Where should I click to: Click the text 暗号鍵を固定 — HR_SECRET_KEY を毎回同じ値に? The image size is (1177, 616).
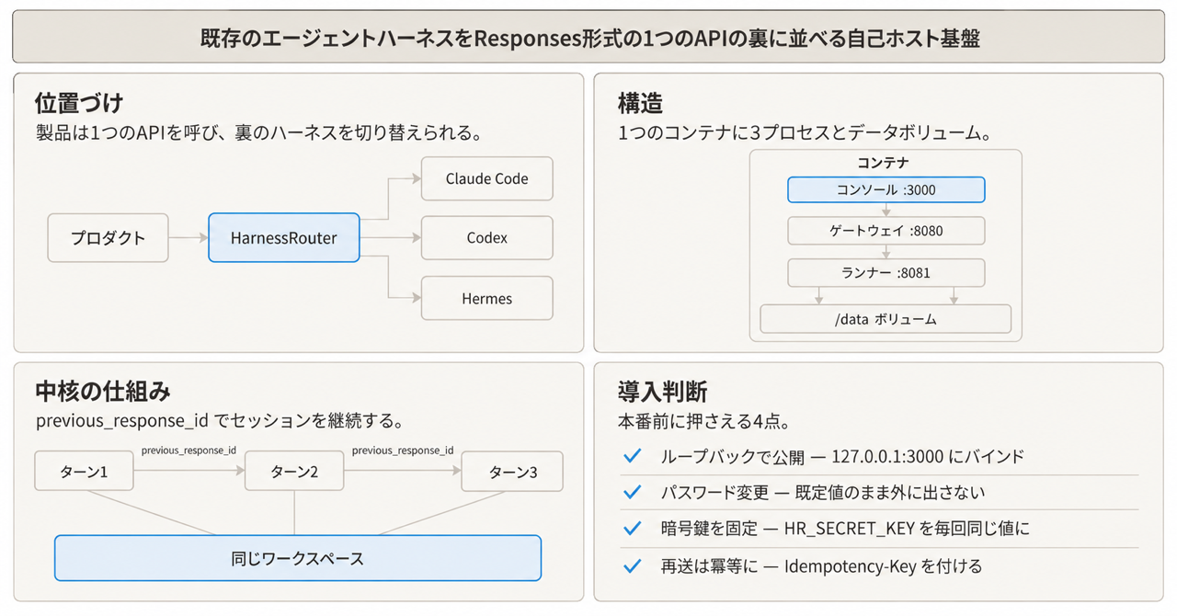click(845, 530)
